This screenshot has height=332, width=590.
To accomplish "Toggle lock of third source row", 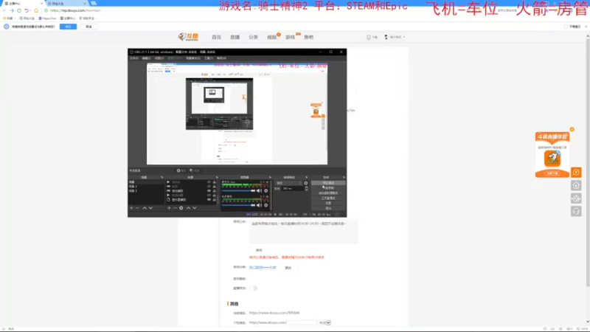I will pos(215,191).
